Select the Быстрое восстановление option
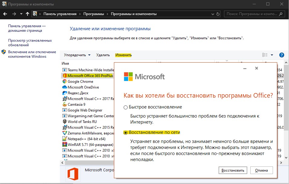Viewport: 289px width, 184px height. point(125,107)
